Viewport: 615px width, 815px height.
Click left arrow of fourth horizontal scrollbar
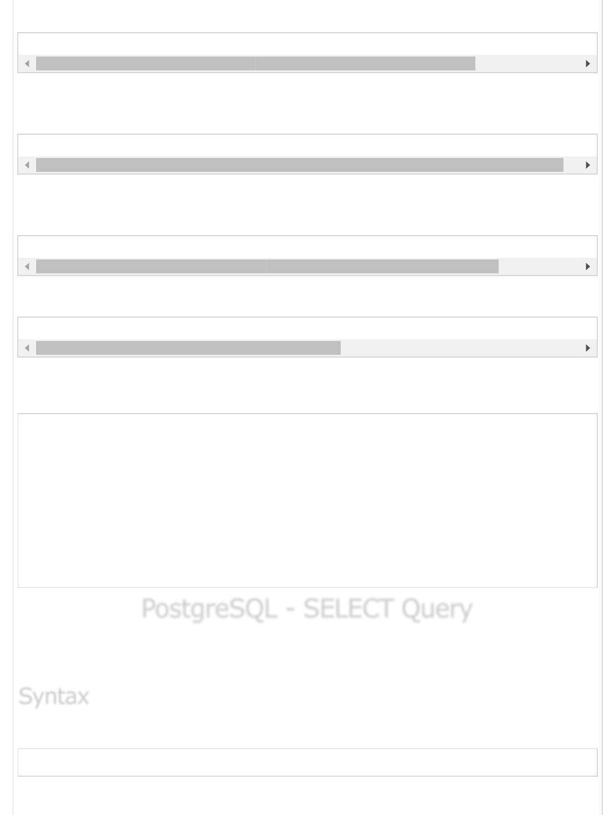click(x=27, y=348)
